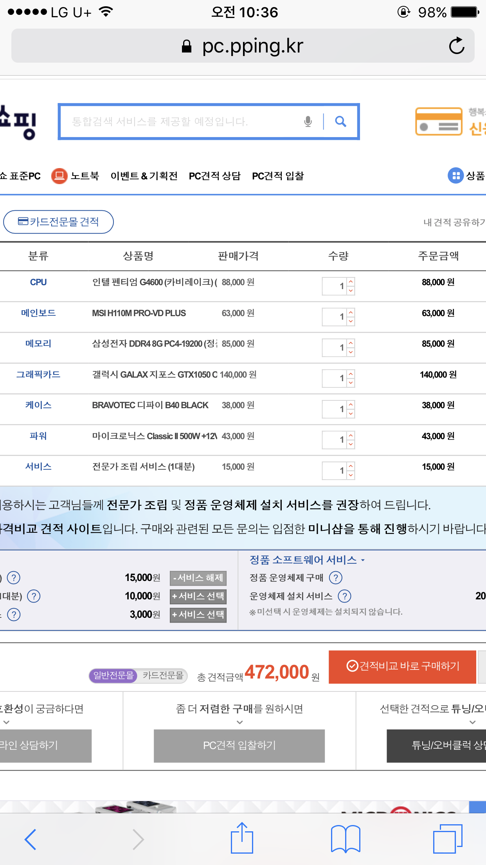Click the 케이스 category link
Screen dimensions: 486x865
click(x=38, y=405)
